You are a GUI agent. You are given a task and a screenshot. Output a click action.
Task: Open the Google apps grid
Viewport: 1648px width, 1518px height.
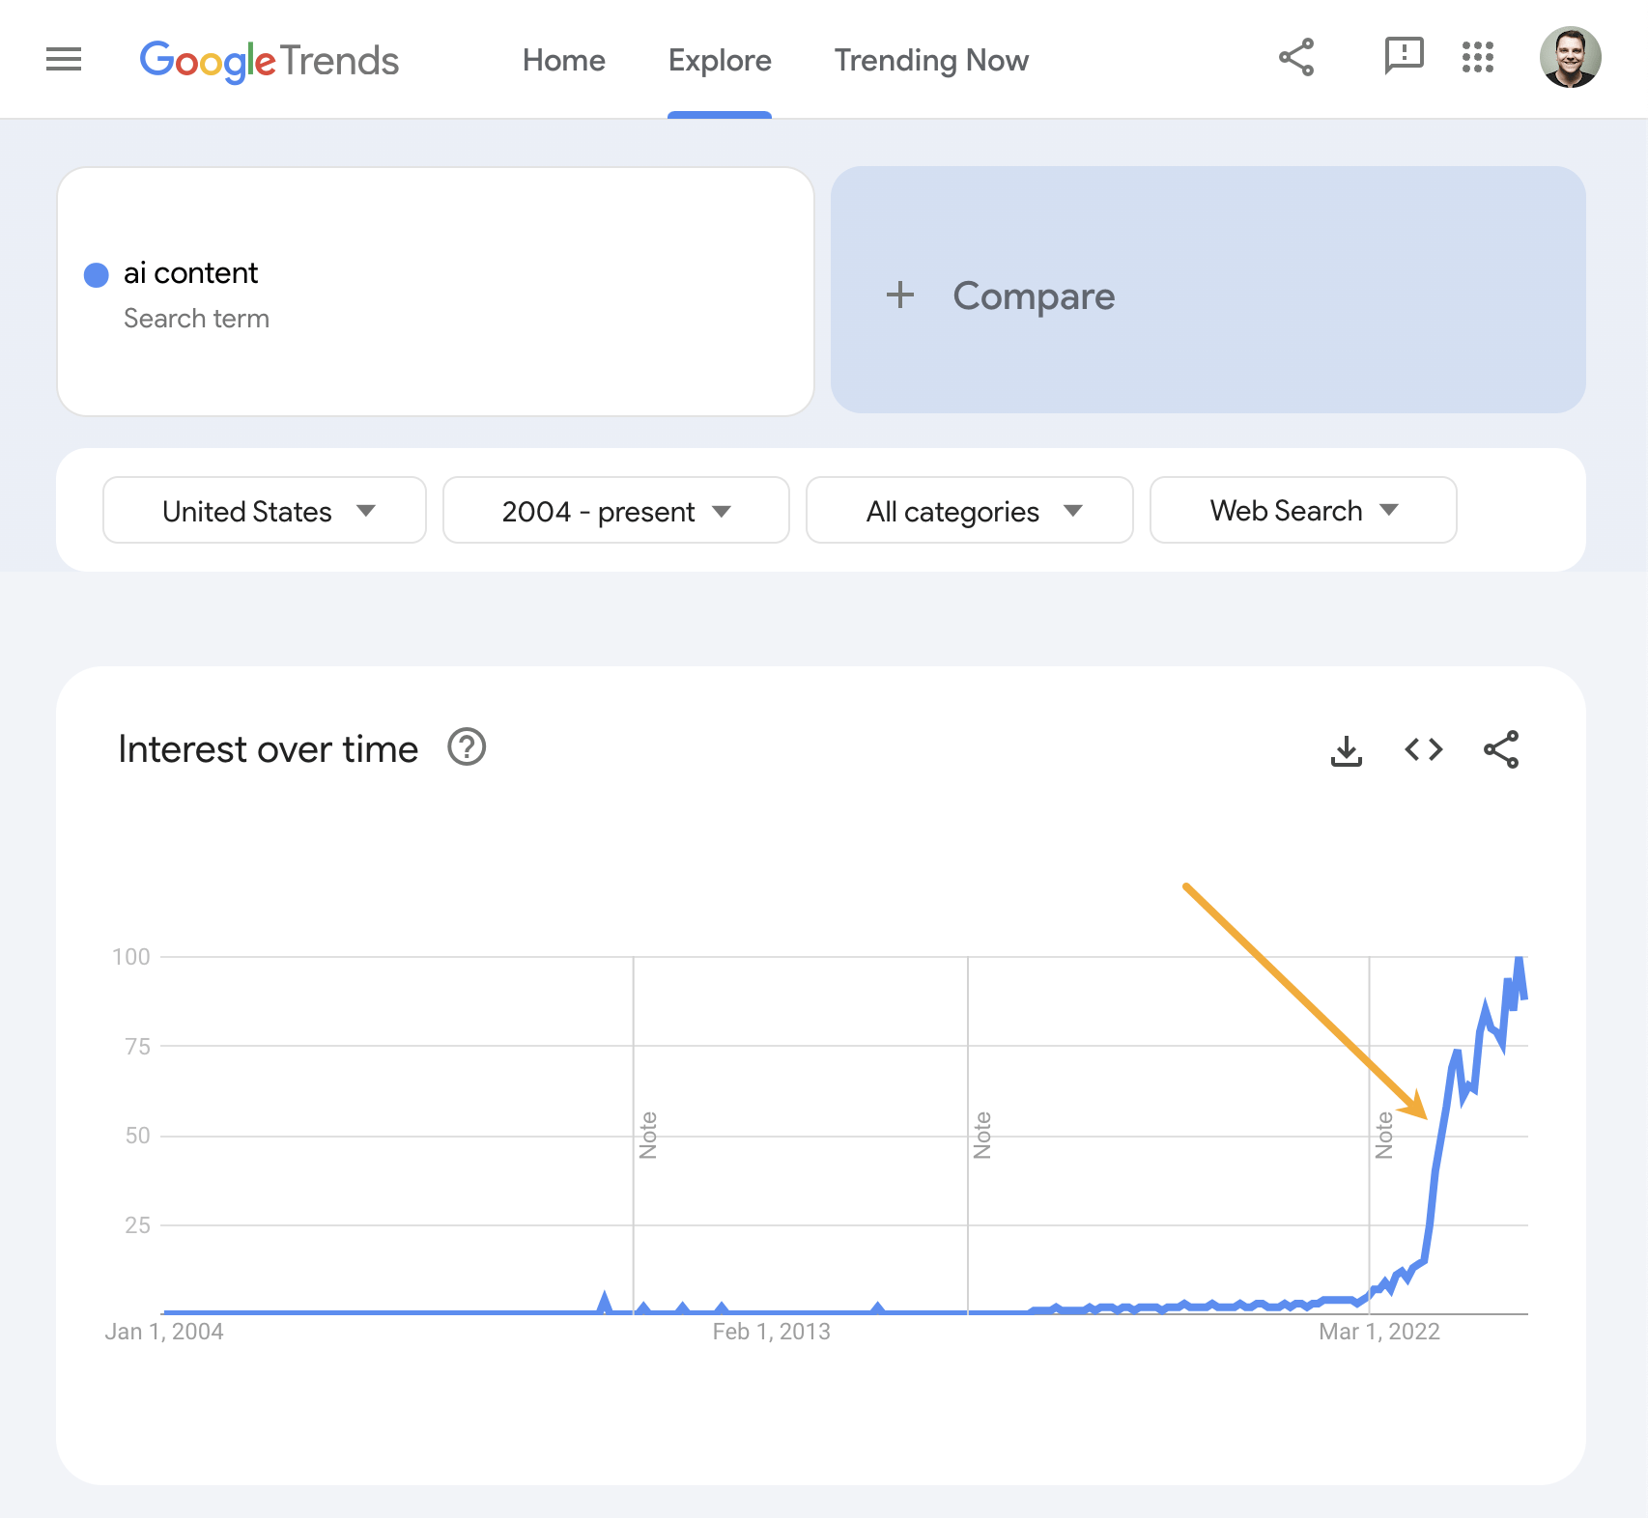coord(1480,58)
